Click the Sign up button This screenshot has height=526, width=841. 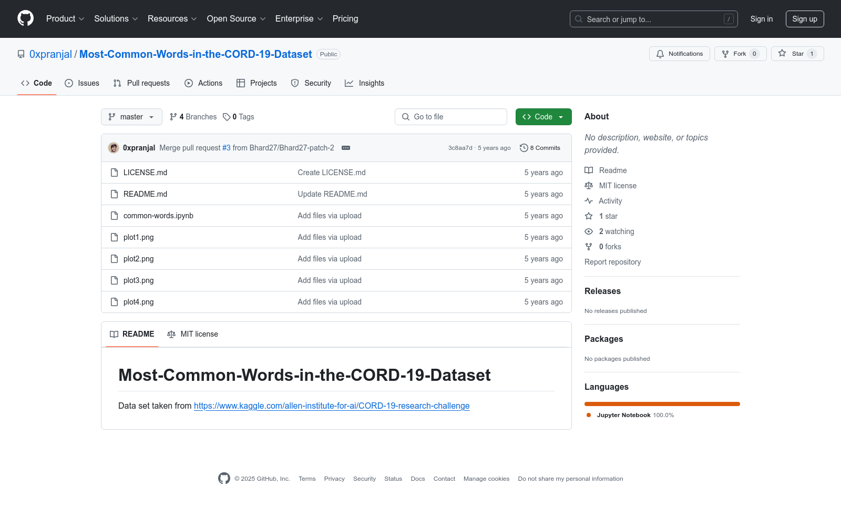(805, 19)
